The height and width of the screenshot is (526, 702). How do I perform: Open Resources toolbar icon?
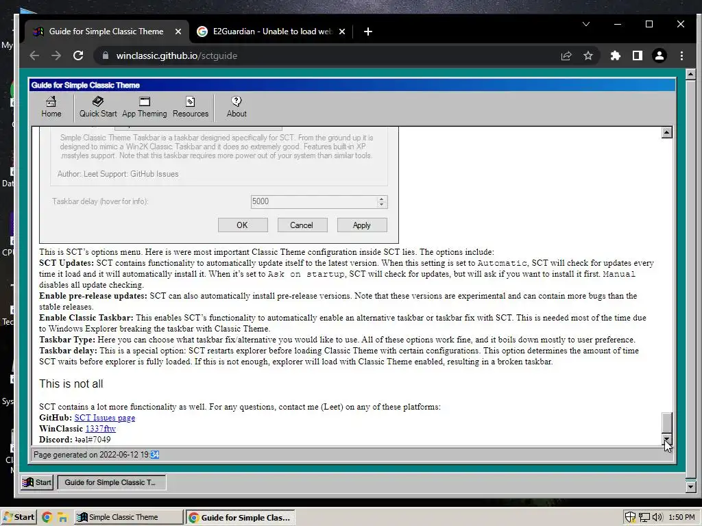point(191,107)
